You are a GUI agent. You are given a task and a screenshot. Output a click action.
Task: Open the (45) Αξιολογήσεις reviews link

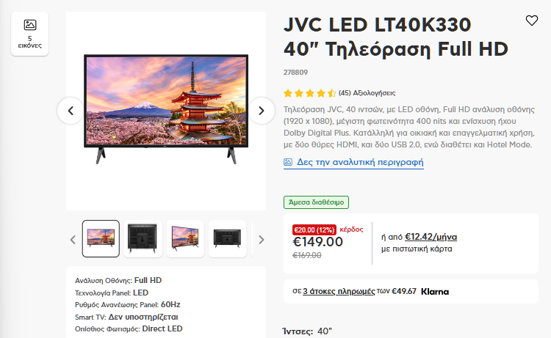tap(367, 93)
